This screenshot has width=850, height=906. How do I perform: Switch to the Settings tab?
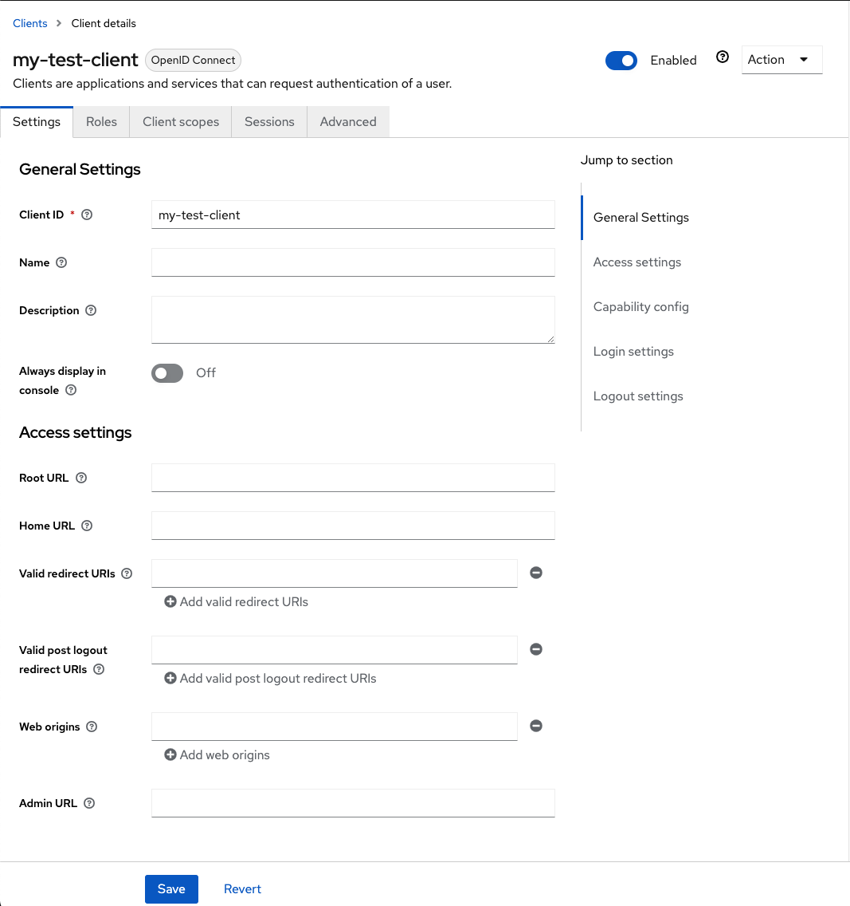[x=37, y=122]
